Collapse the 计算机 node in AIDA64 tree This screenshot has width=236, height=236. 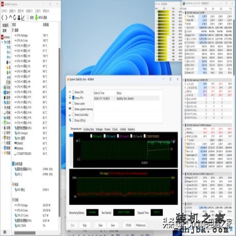(x=2, y=42)
